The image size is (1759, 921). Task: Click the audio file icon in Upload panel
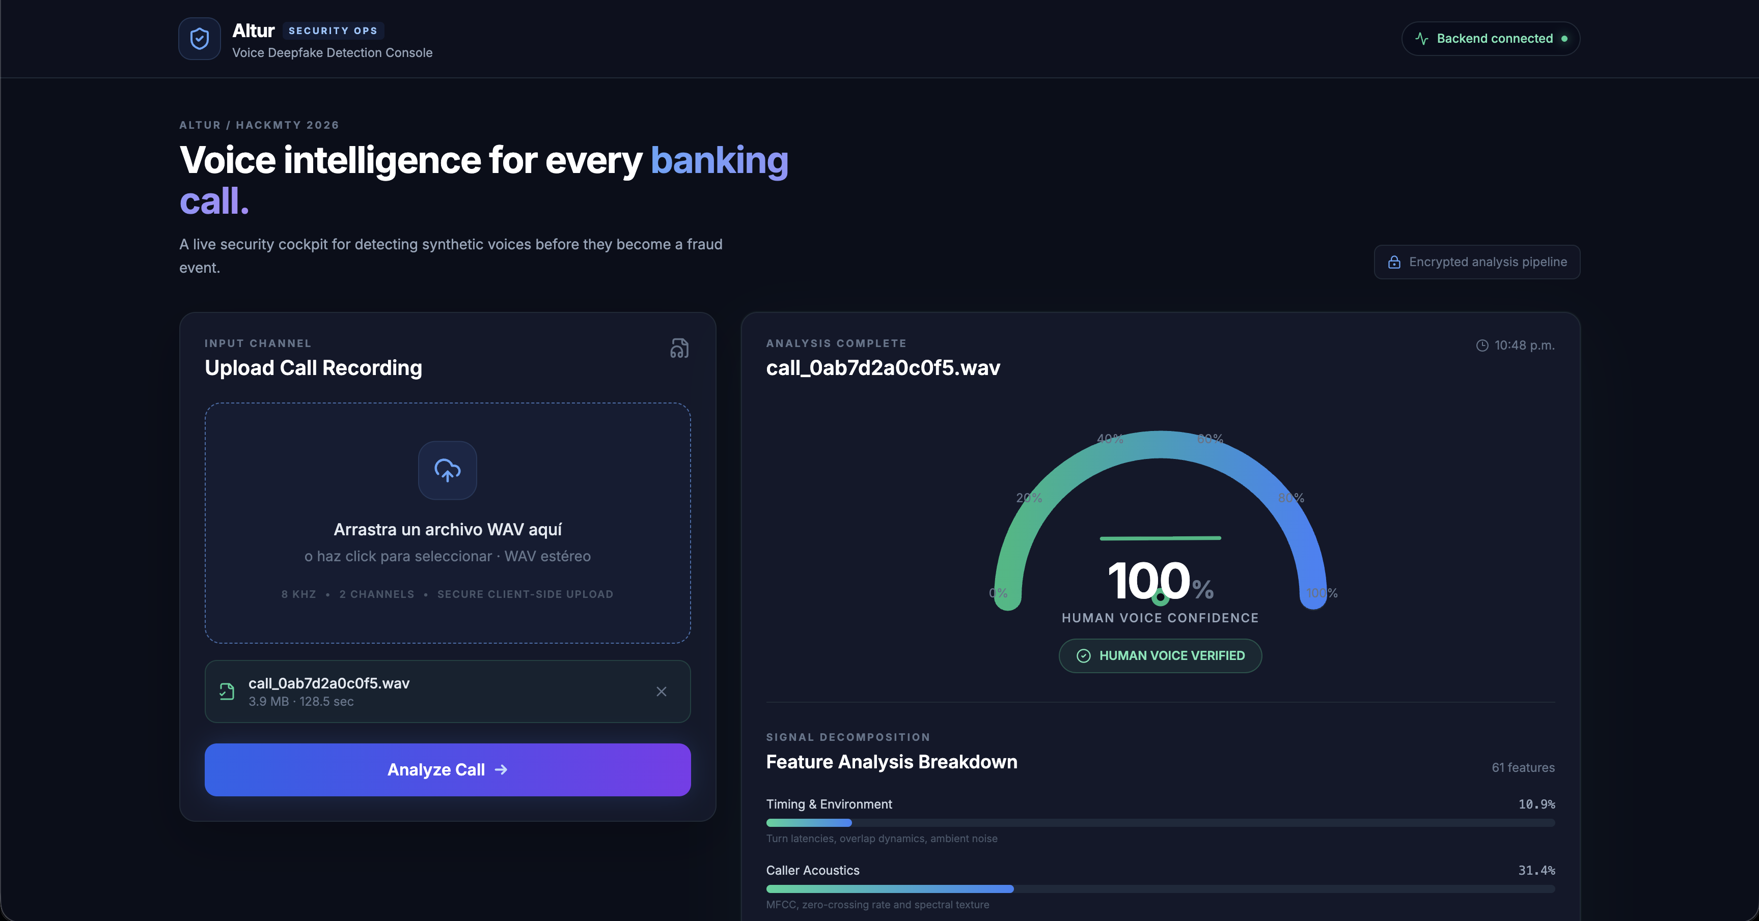(679, 349)
